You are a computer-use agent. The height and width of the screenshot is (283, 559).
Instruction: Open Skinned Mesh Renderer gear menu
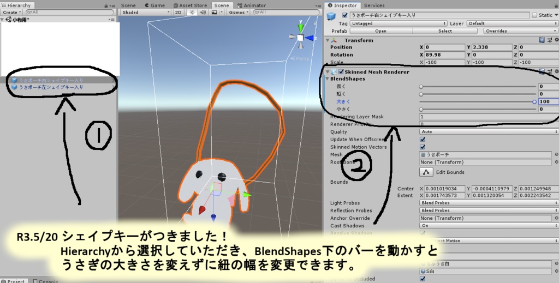tap(556, 71)
